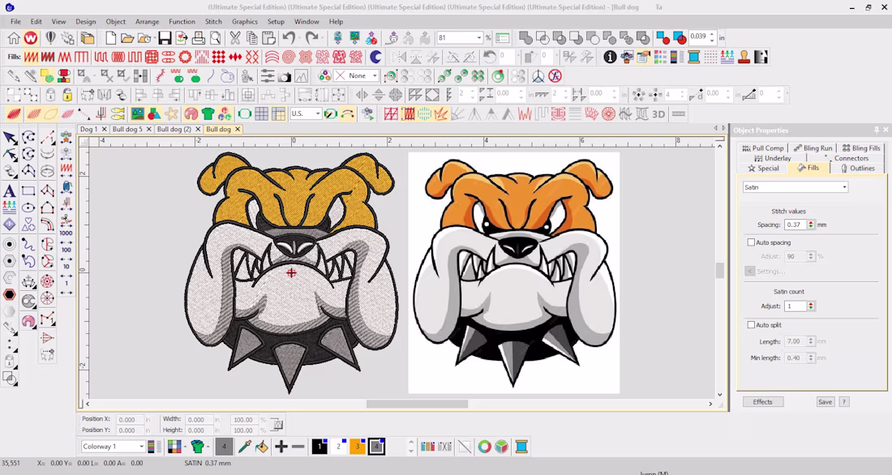Open the Pull Comp properties tab
The height and width of the screenshot is (475, 892).
click(762, 148)
